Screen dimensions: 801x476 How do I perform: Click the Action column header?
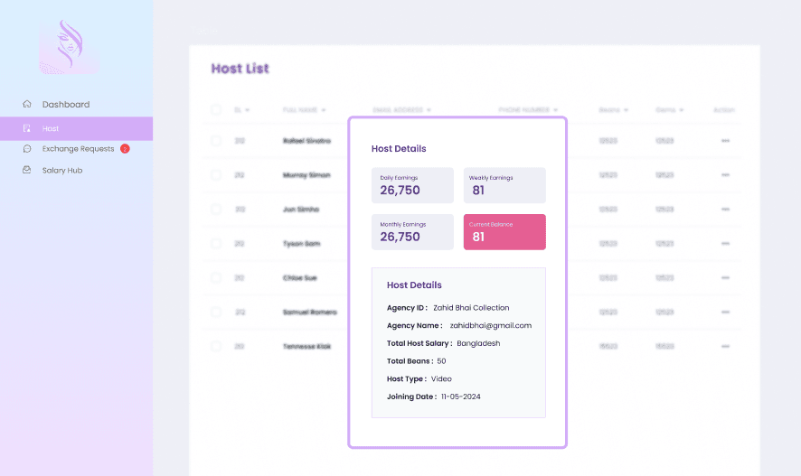pos(724,109)
